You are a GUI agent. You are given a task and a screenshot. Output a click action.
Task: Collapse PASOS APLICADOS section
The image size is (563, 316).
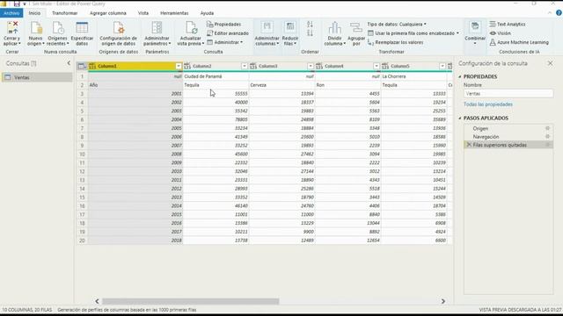(460, 118)
